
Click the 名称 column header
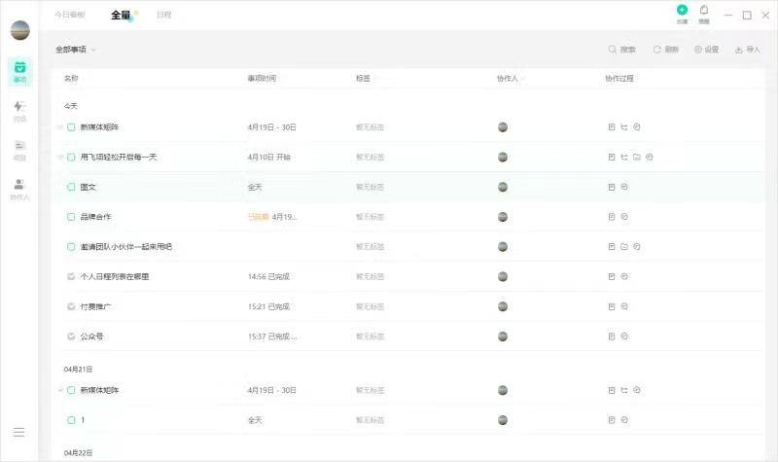click(71, 78)
